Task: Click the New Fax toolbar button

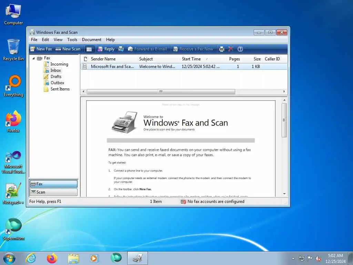Action: (41, 49)
